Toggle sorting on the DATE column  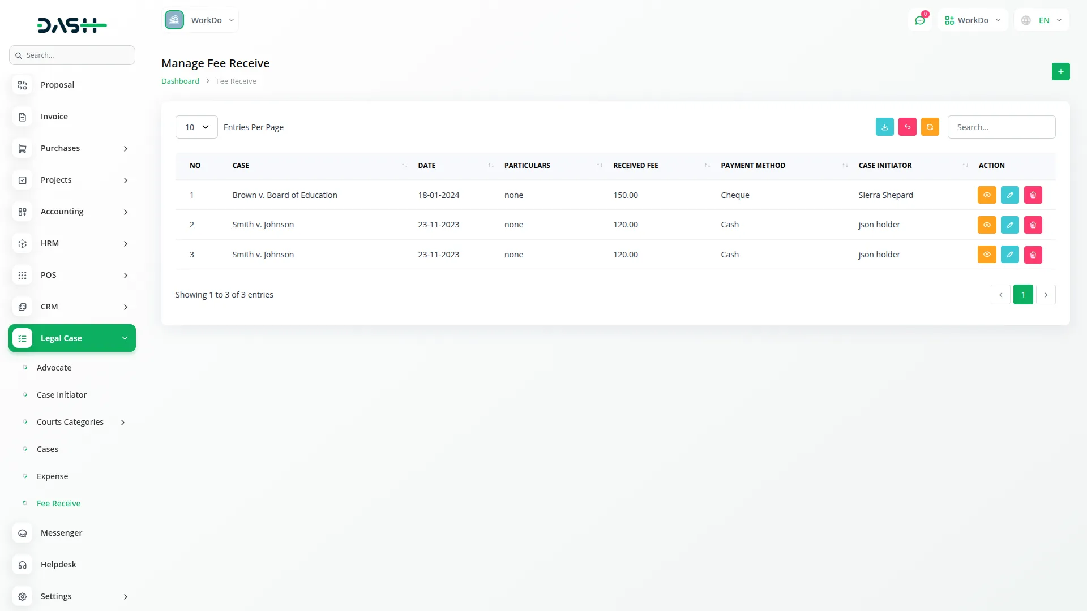tap(490, 165)
